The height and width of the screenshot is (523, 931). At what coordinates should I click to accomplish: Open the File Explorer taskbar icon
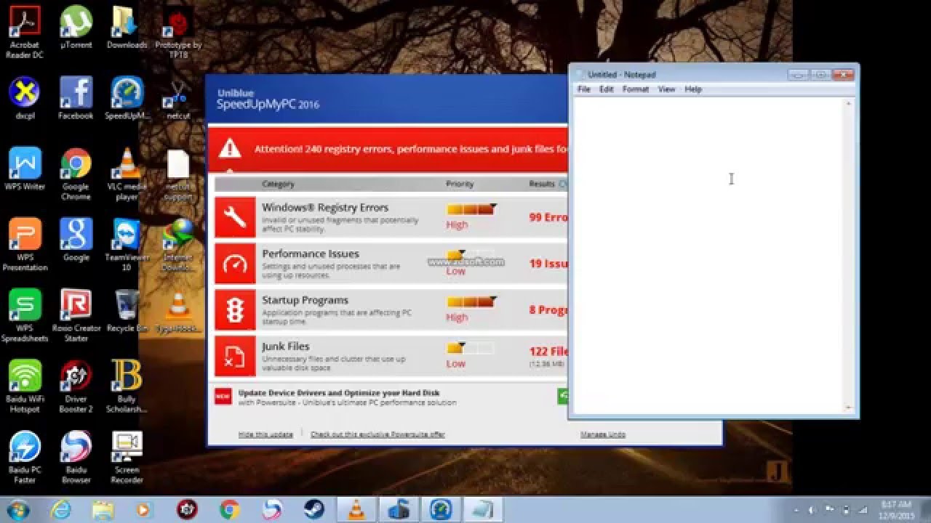tap(103, 510)
